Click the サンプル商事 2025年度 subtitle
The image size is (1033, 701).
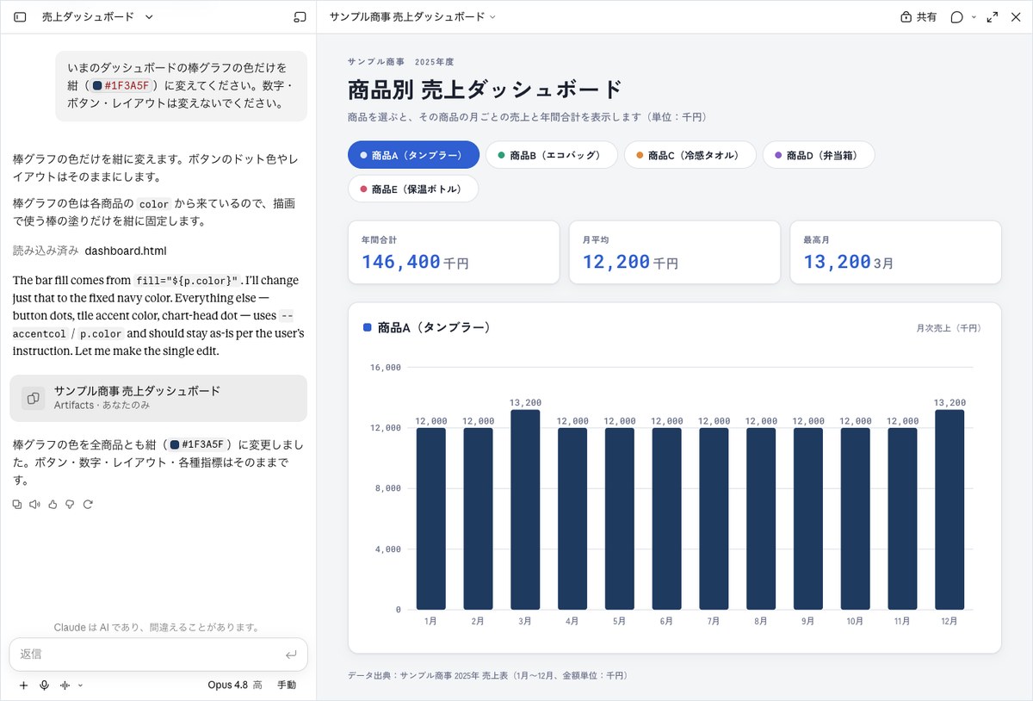(400, 62)
